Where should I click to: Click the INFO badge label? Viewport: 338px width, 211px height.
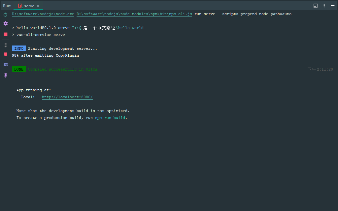click(x=19, y=48)
